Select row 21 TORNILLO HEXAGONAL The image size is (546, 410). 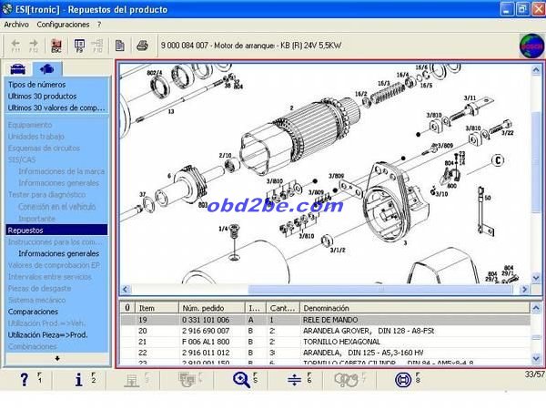[325, 342]
